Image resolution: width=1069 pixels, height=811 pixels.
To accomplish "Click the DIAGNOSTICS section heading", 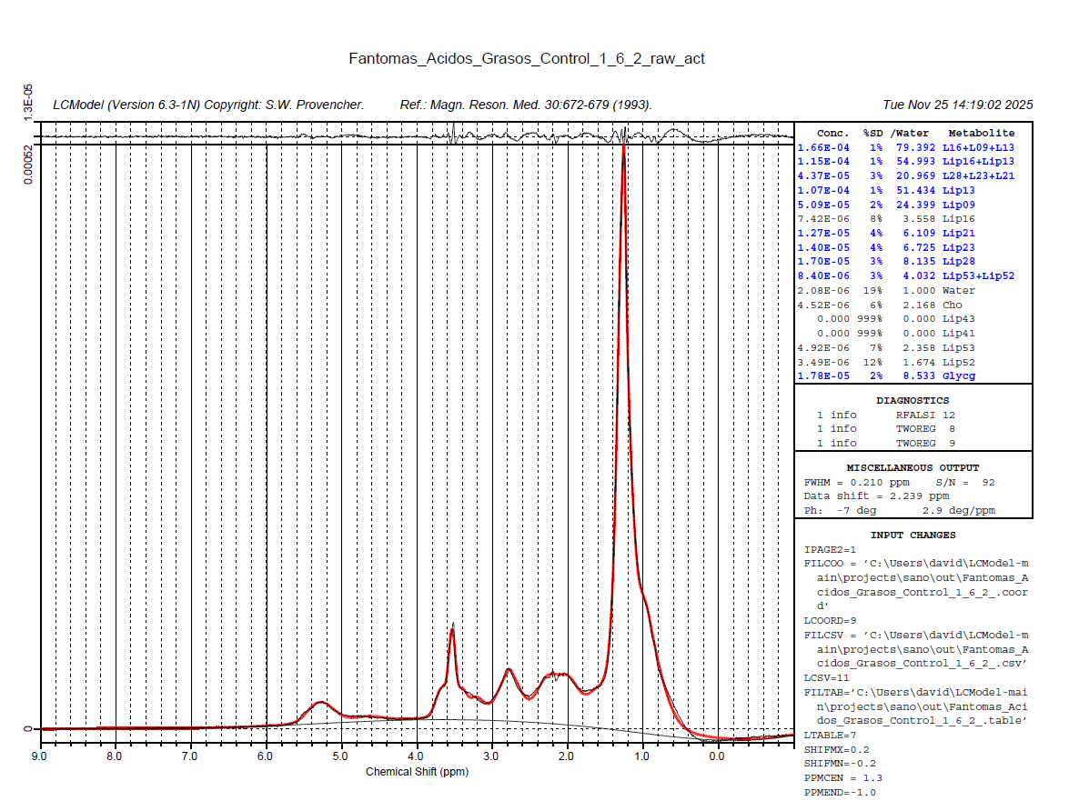I will [913, 400].
